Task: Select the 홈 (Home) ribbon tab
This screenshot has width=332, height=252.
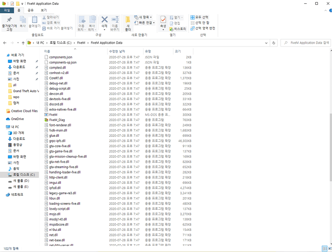Action: pyautogui.click(x=19, y=10)
